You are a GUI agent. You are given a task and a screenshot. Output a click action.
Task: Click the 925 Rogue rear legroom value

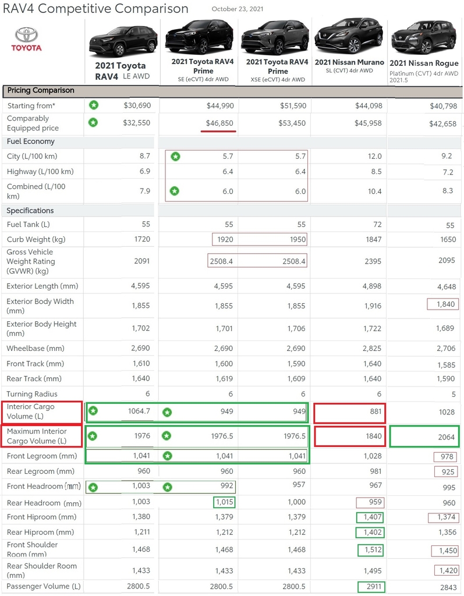448,471
